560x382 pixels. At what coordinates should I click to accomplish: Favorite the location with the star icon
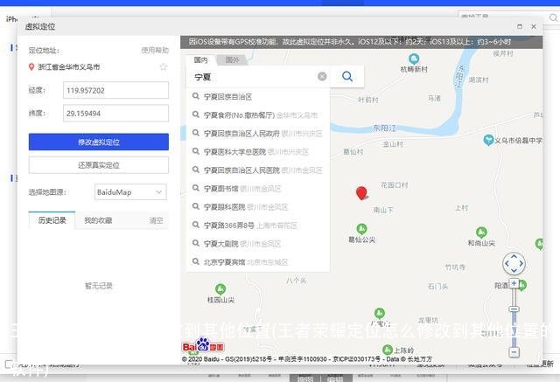coord(164,66)
